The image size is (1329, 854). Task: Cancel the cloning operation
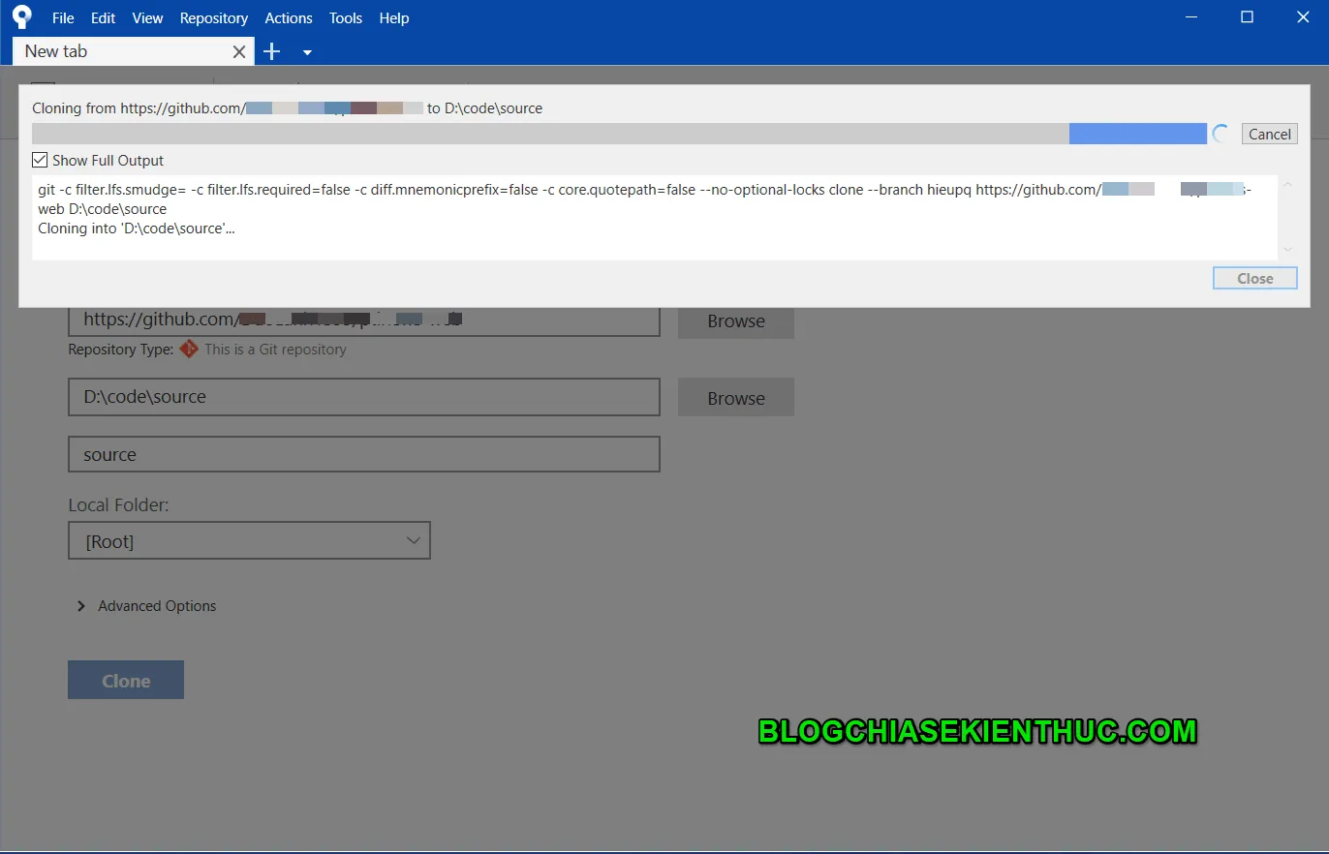coord(1269,133)
